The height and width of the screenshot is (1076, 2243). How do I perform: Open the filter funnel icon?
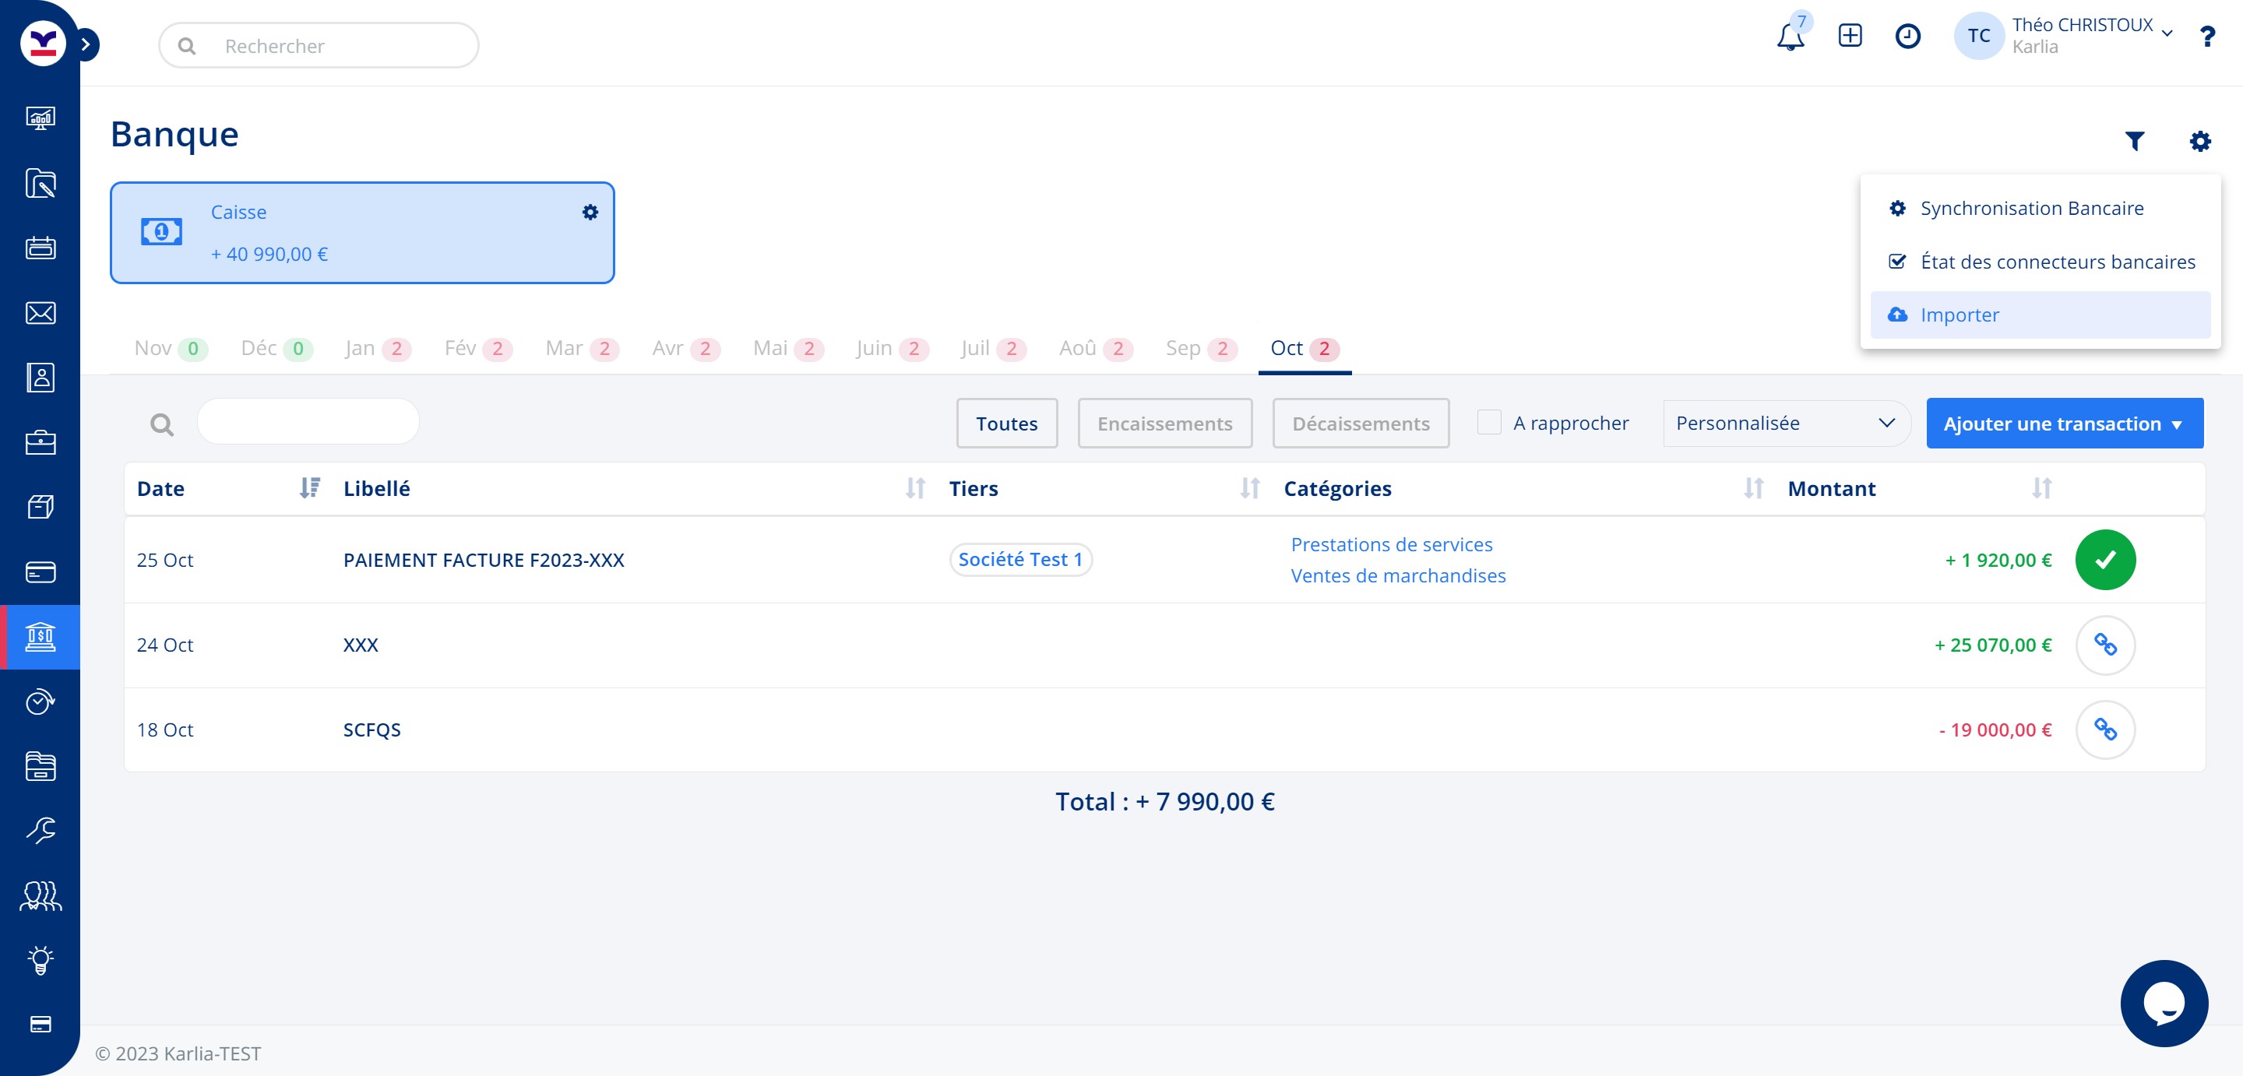tap(2133, 141)
